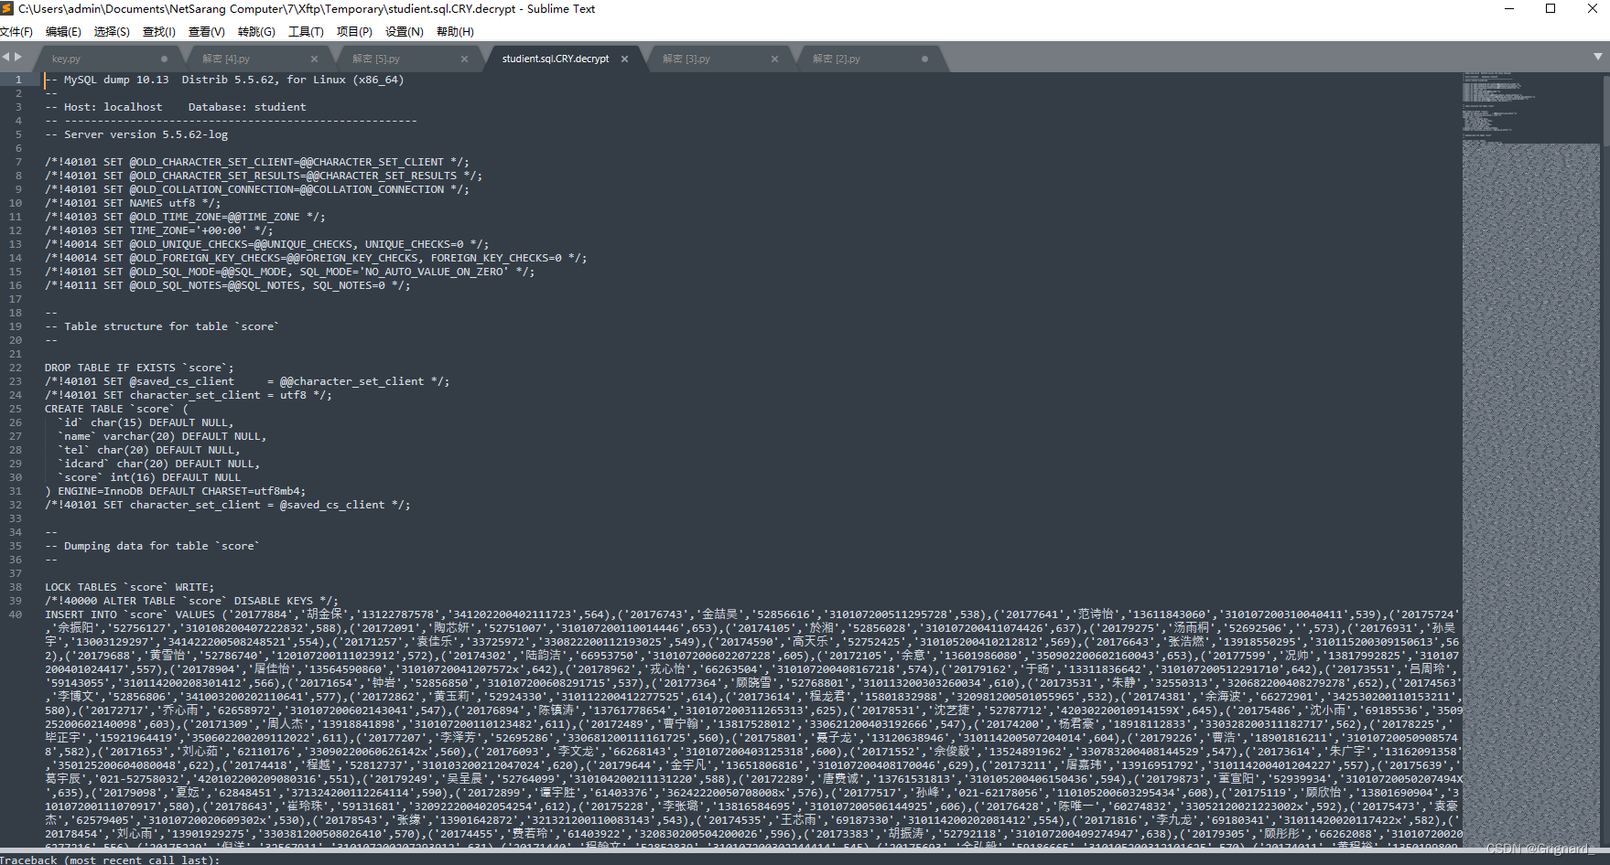The height and width of the screenshot is (865, 1610).
Task: Close the Sublime Text window
Action: click(1592, 8)
